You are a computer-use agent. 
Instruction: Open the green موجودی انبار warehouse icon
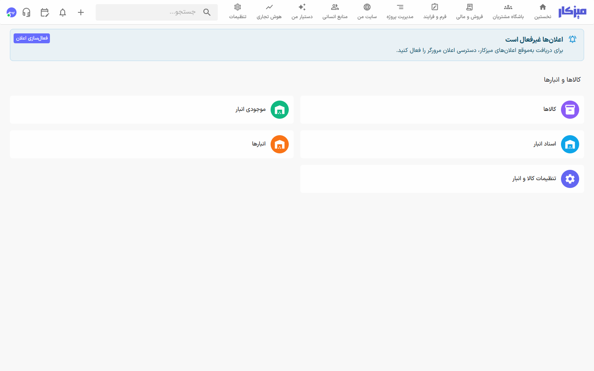[280, 110]
